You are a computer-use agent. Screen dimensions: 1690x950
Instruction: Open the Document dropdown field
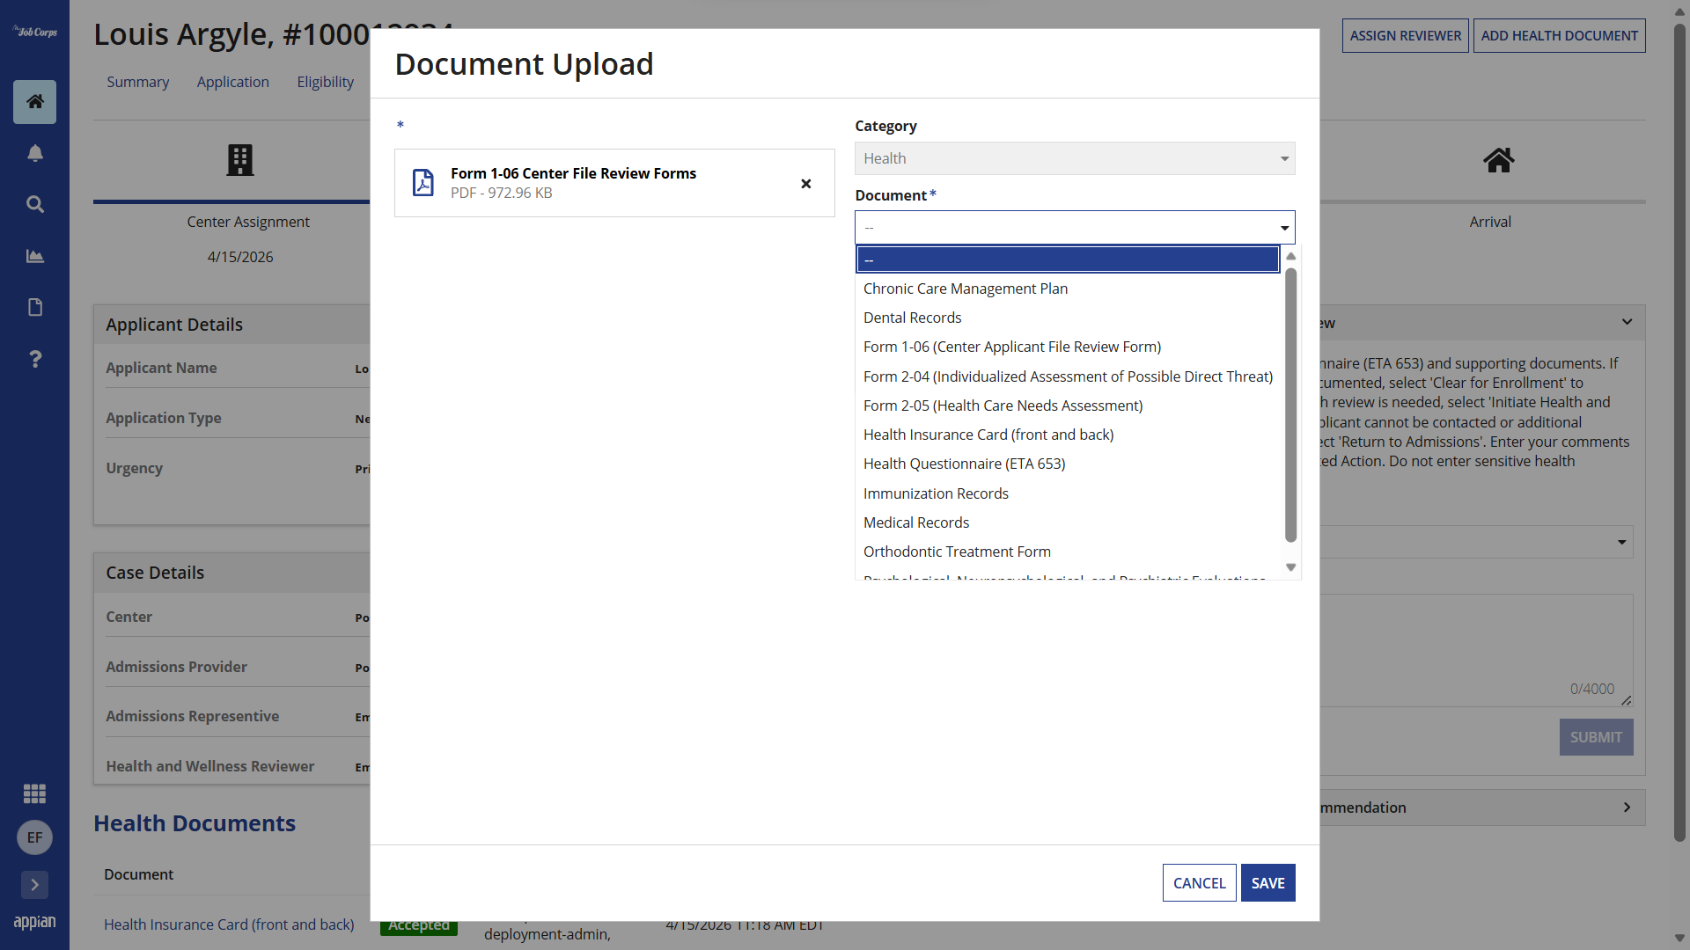pos(1075,228)
